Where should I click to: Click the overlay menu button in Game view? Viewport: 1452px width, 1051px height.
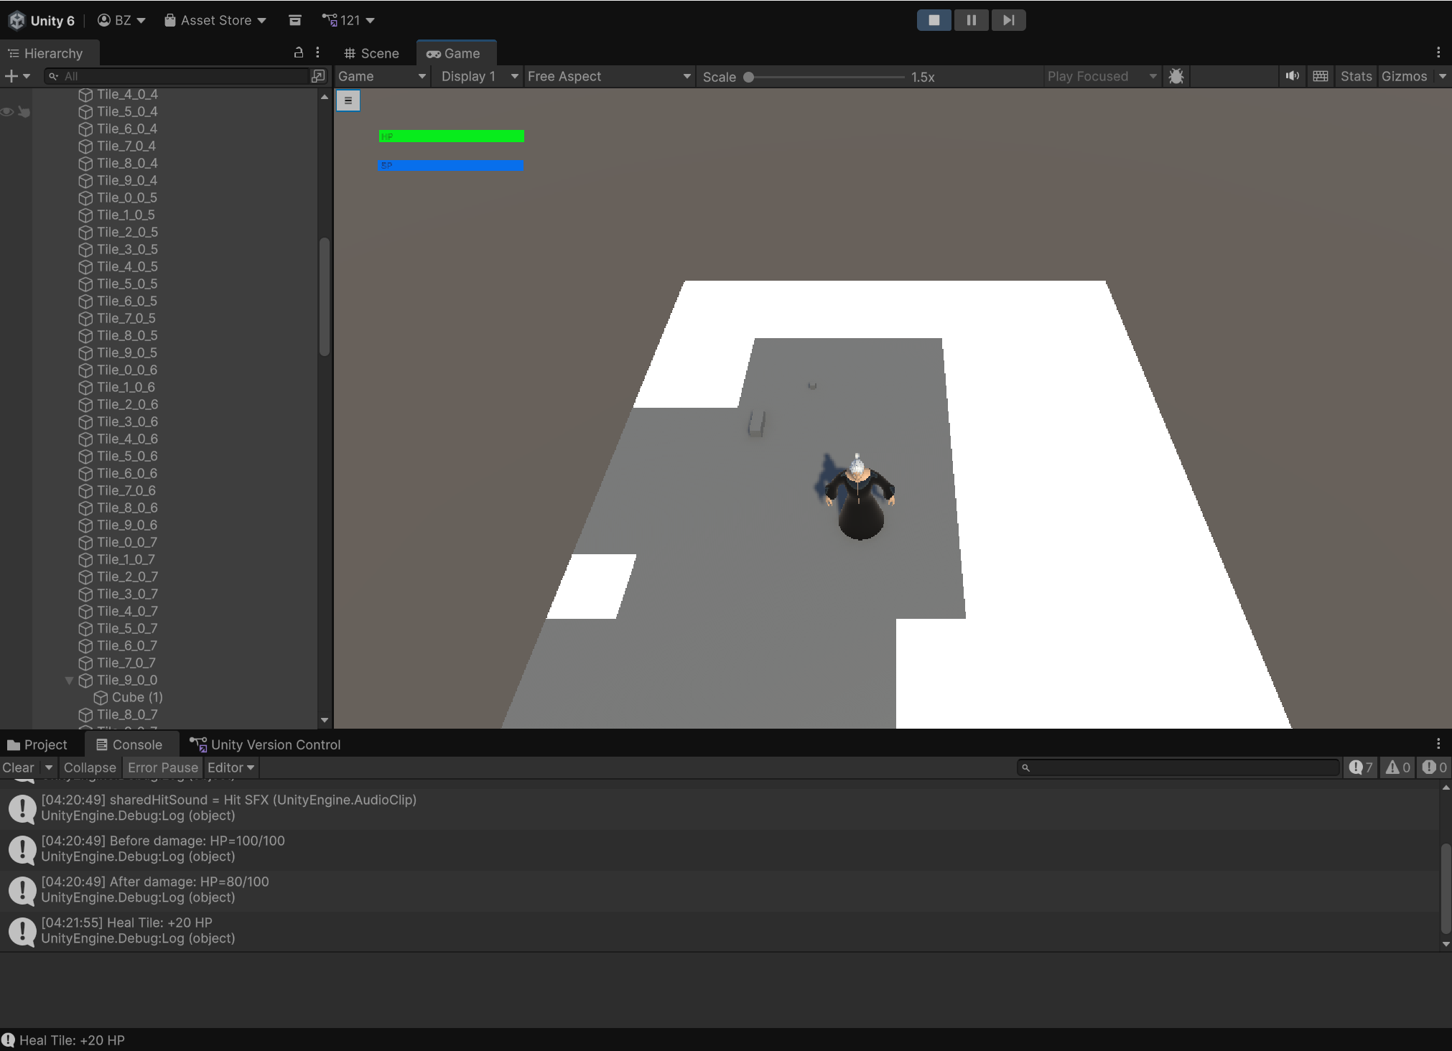coord(348,101)
